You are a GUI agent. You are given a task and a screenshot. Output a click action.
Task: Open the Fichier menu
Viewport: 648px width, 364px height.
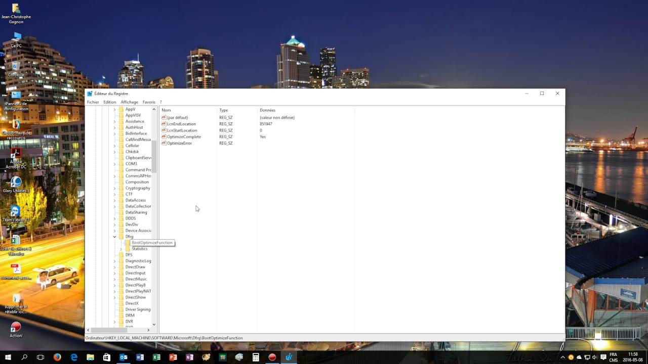(93, 102)
